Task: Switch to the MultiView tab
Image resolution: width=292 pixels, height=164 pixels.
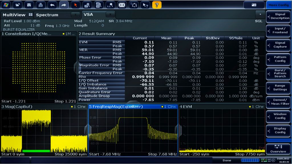Action: tap(14, 15)
